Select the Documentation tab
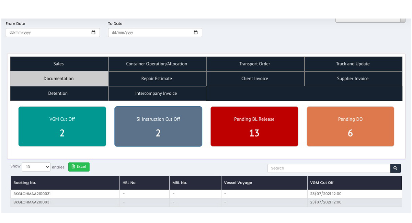The width and height of the screenshot is (412, 223). pyautogui.click(x=59, y=79)
